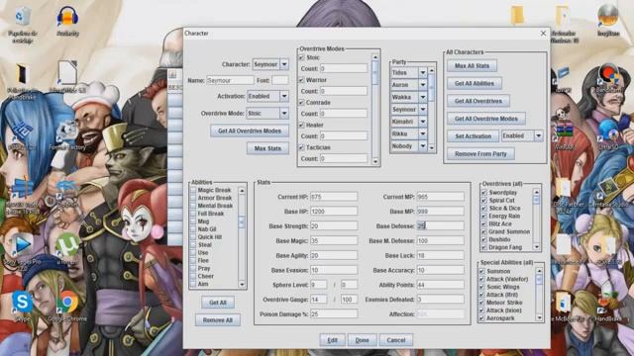
Task: Toggle the Warrior overdrive mode checkbox
Action: (x=301, y=80)
